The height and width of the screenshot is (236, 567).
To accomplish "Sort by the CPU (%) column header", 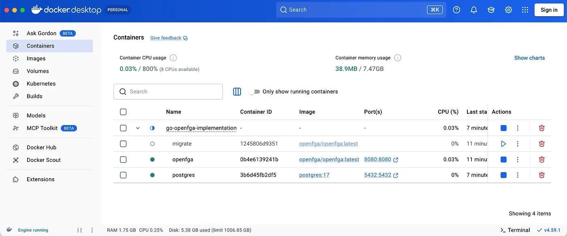I will tap(448, 112).
